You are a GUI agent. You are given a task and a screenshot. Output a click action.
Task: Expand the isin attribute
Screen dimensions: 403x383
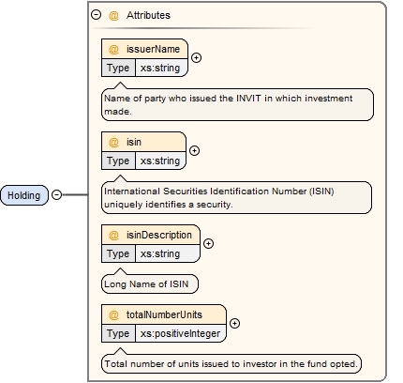point(194,150)
